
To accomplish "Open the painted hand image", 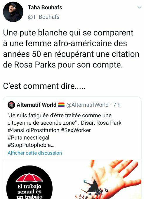I will tap(109, 179).
